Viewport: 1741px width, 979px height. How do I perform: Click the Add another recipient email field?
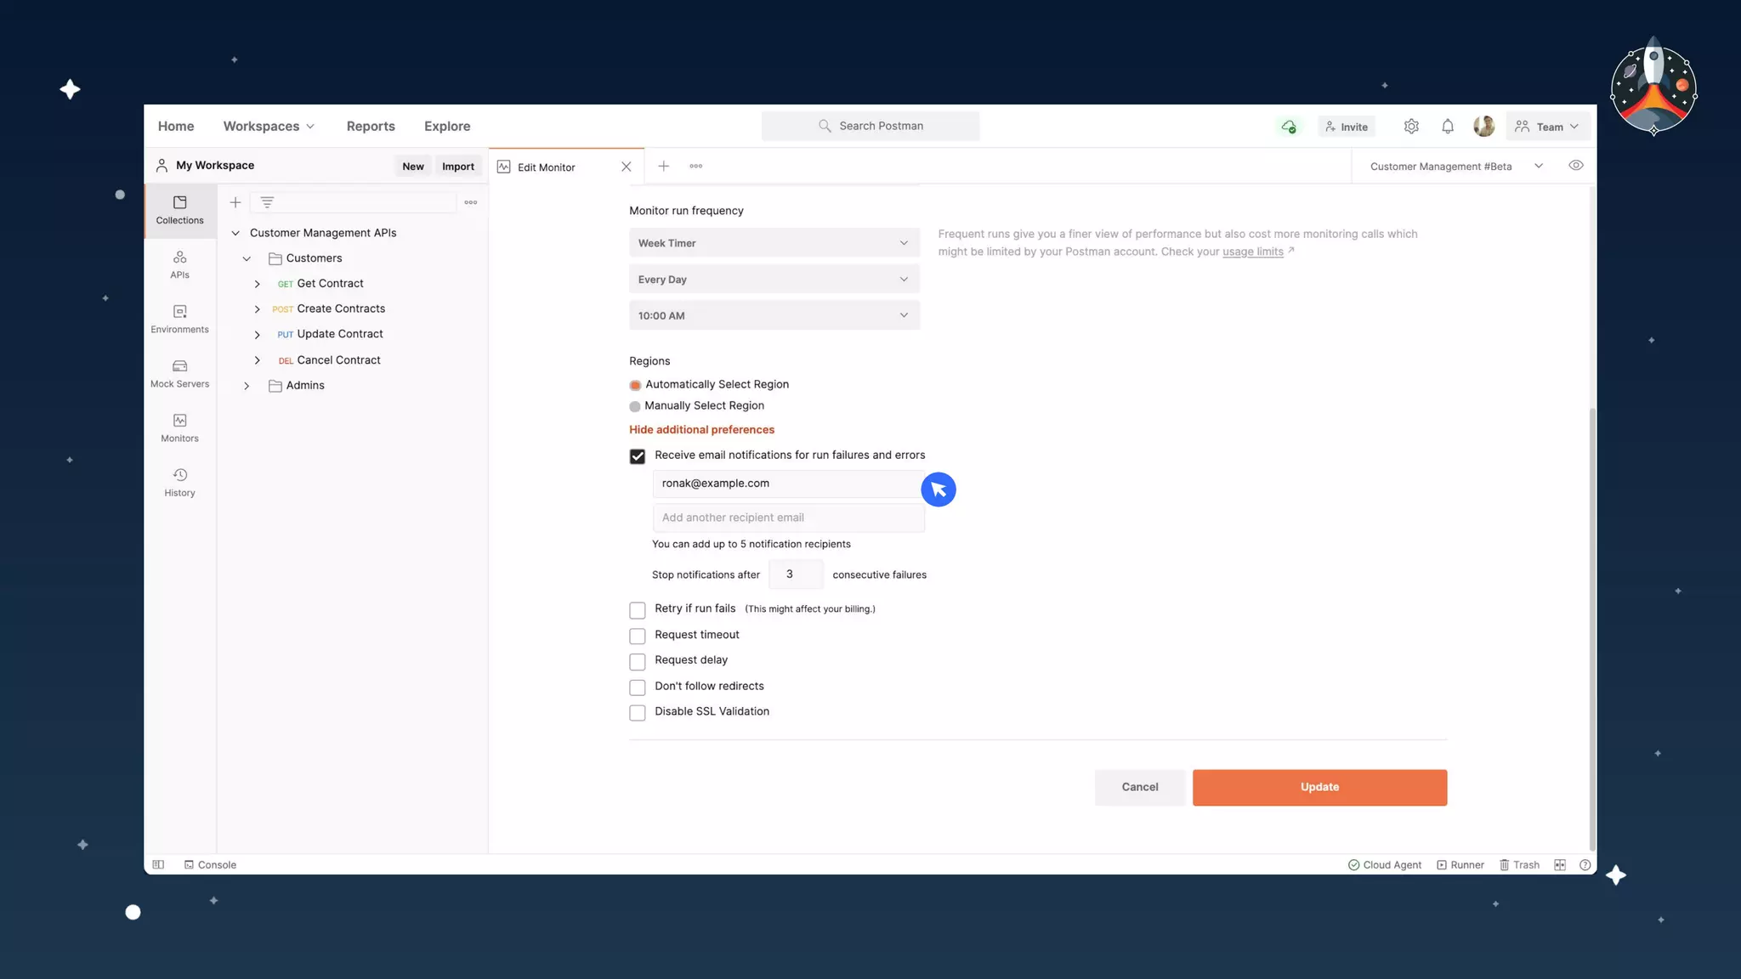(x=787, y=518)
